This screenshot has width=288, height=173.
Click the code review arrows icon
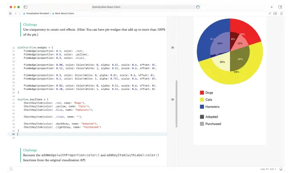click(270, 13)
